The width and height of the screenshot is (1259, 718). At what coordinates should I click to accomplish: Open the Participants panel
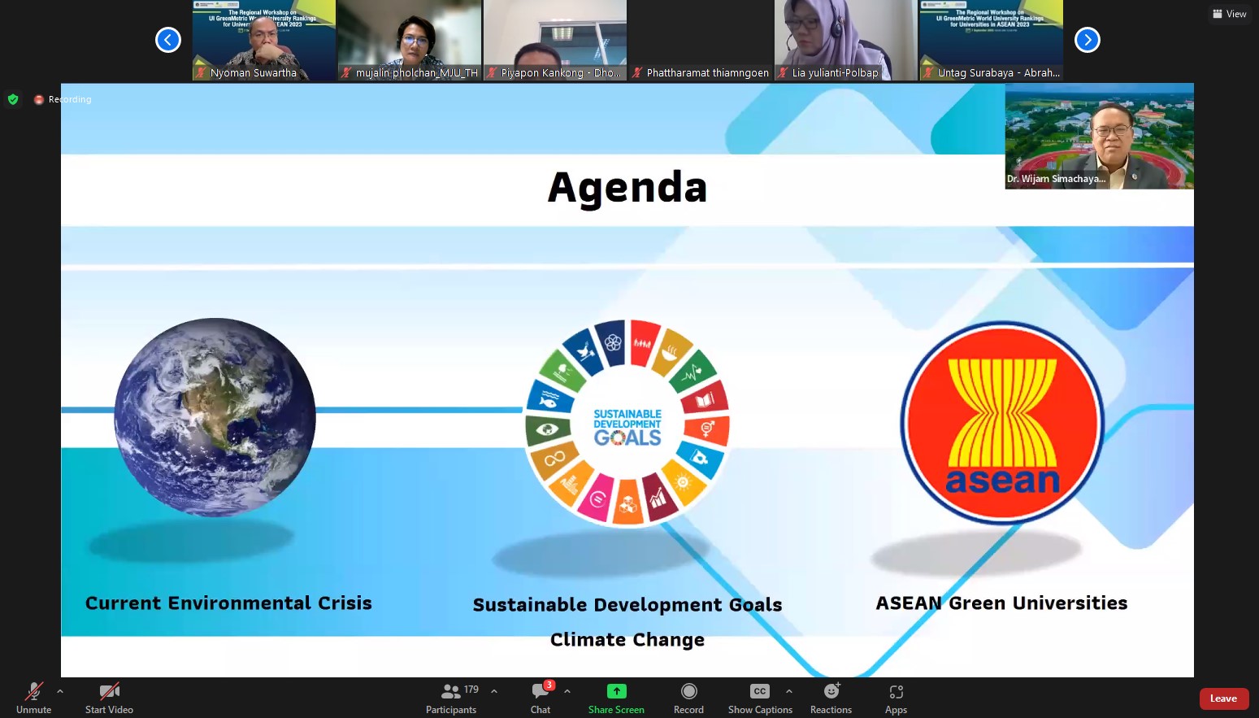(451, 698)
